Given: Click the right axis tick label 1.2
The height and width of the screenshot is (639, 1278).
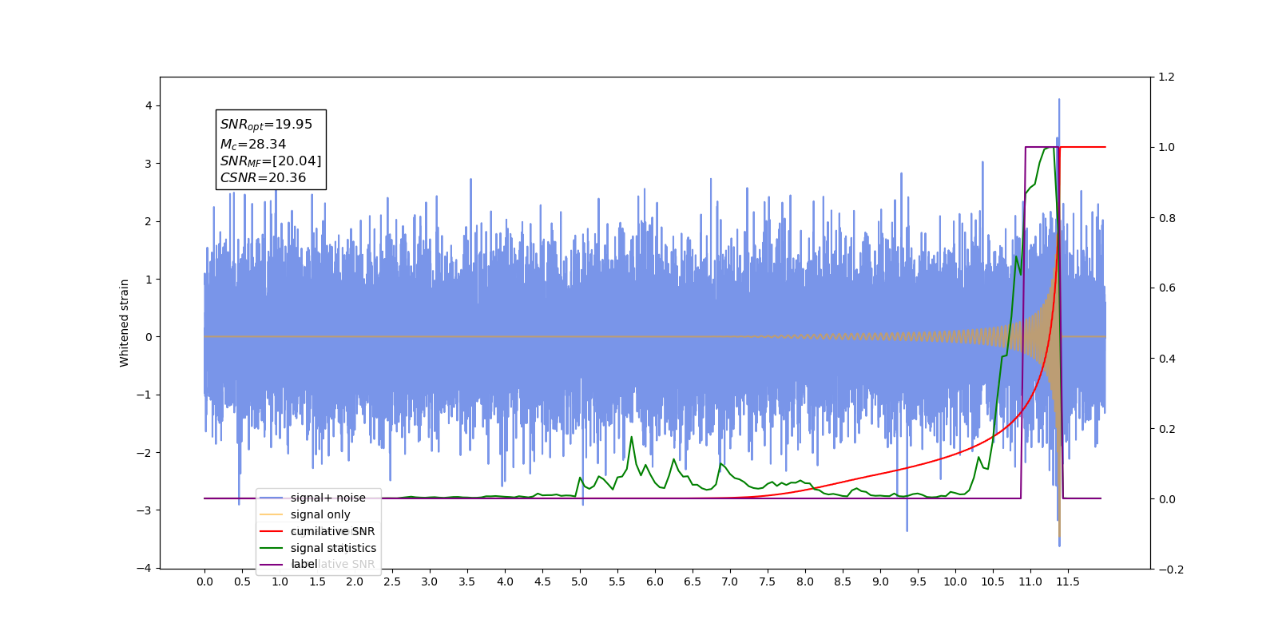Looking at the screenshot, I should [1167, 77].
